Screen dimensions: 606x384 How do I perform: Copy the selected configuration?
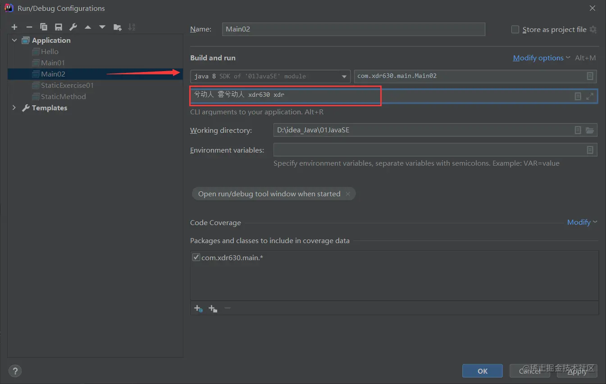tap(44, 27)
